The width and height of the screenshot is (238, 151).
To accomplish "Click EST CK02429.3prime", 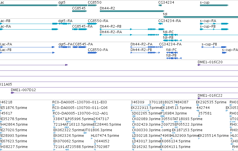I will click(x=146, y=125).
